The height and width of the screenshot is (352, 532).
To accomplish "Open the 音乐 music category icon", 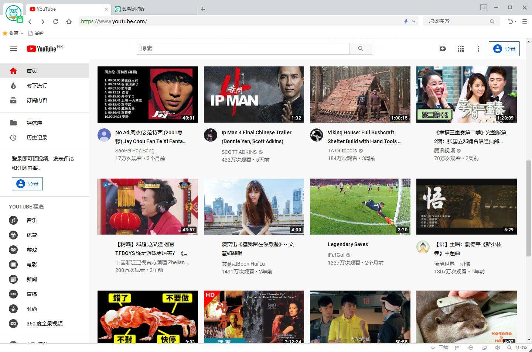I will pyautogui.click(x=13, y=220).
